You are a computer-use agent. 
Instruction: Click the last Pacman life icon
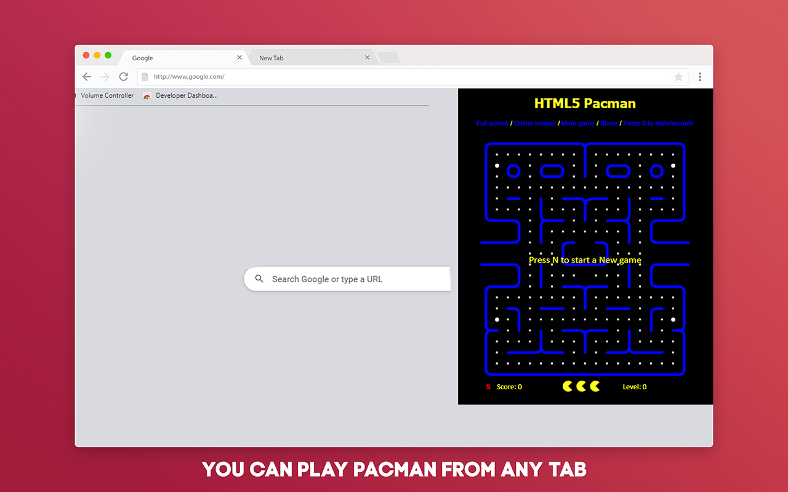595,386
